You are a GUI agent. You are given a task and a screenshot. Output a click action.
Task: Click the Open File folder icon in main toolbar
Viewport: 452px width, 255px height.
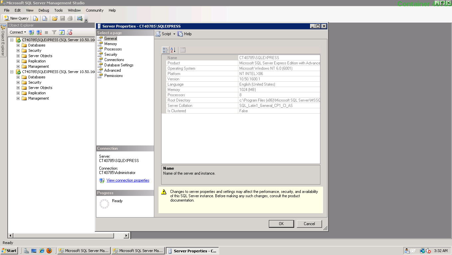[55, 18]
